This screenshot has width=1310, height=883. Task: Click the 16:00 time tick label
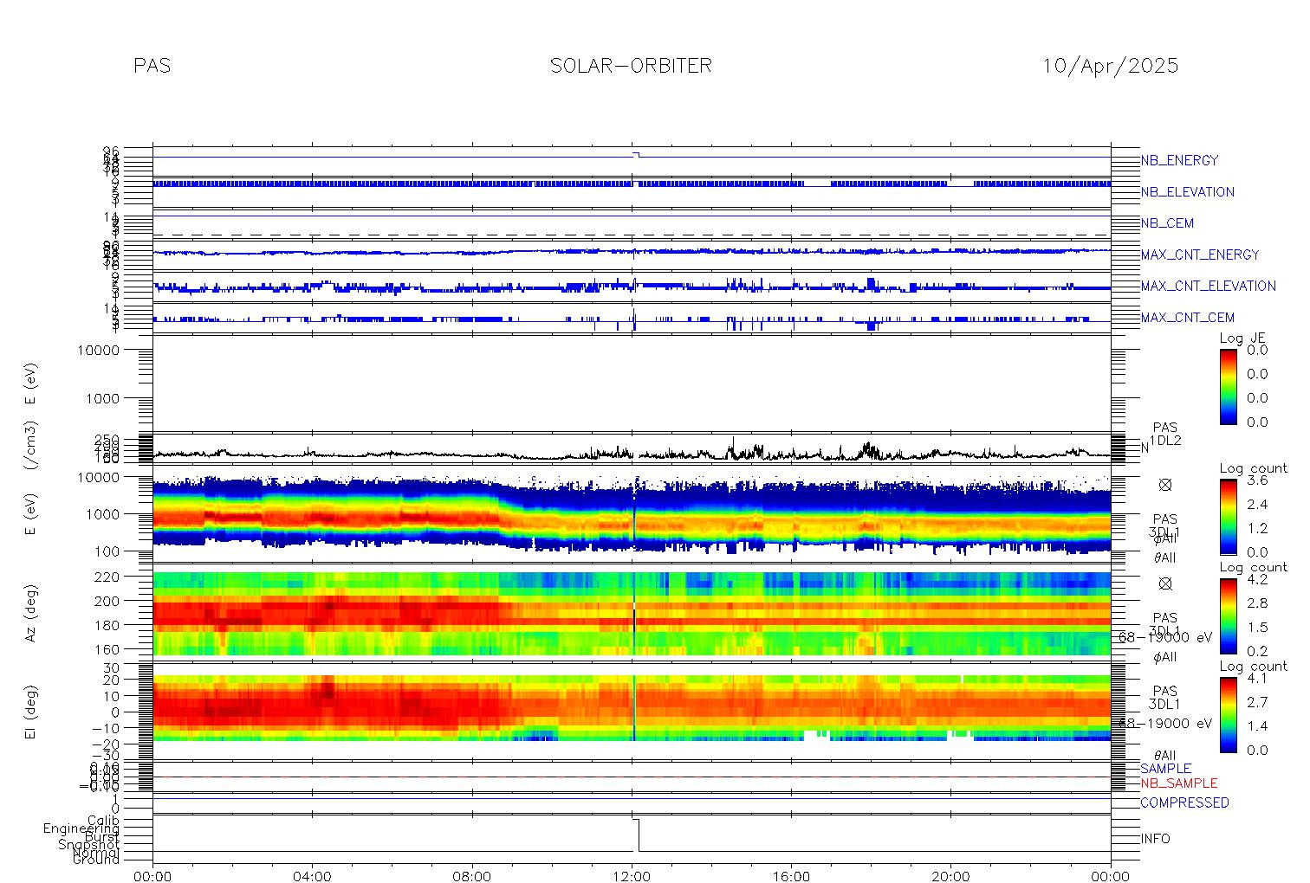(791, 876)
